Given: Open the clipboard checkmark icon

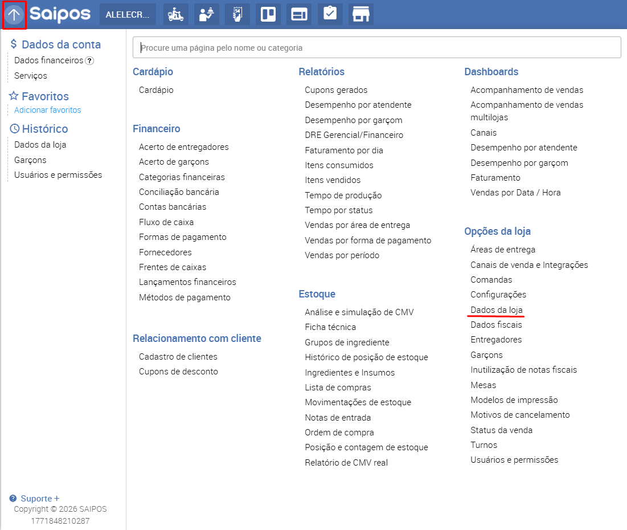Looking at the screenshot, I should tap(330, 15).
